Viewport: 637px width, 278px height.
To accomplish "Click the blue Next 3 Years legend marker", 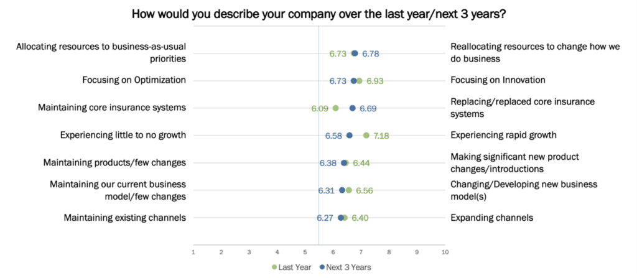I will tap(322, 267).
